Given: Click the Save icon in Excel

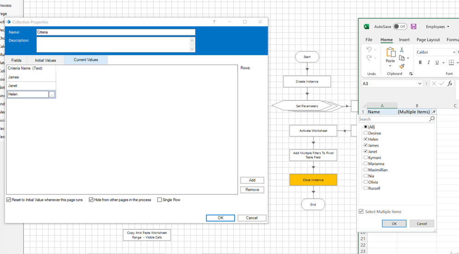Looking at the screenshot, I should click(x=414, y=27).
